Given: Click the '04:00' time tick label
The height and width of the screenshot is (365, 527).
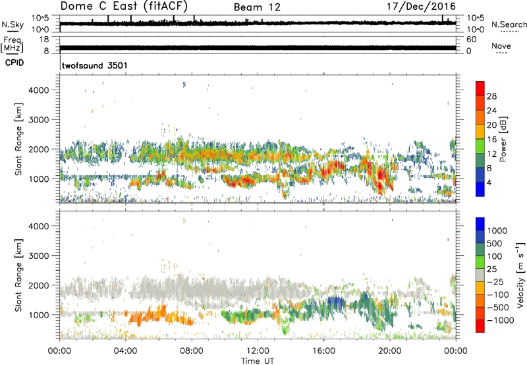Looking at the screenshot, I should click(x=125, y=351).
